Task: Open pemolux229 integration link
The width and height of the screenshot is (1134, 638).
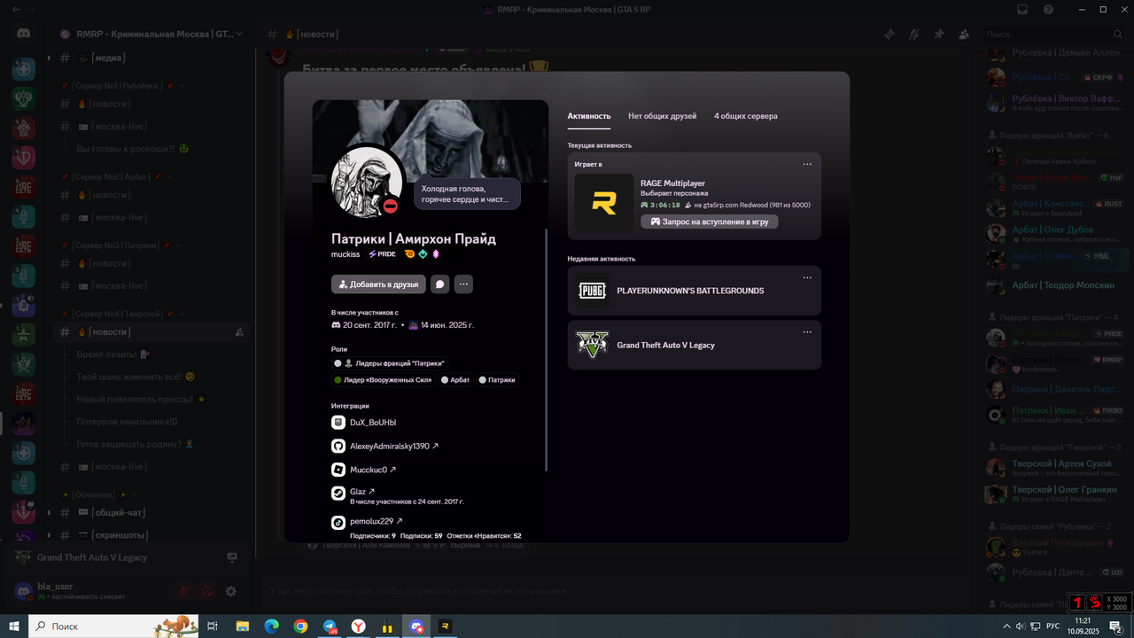Action: 377,521
